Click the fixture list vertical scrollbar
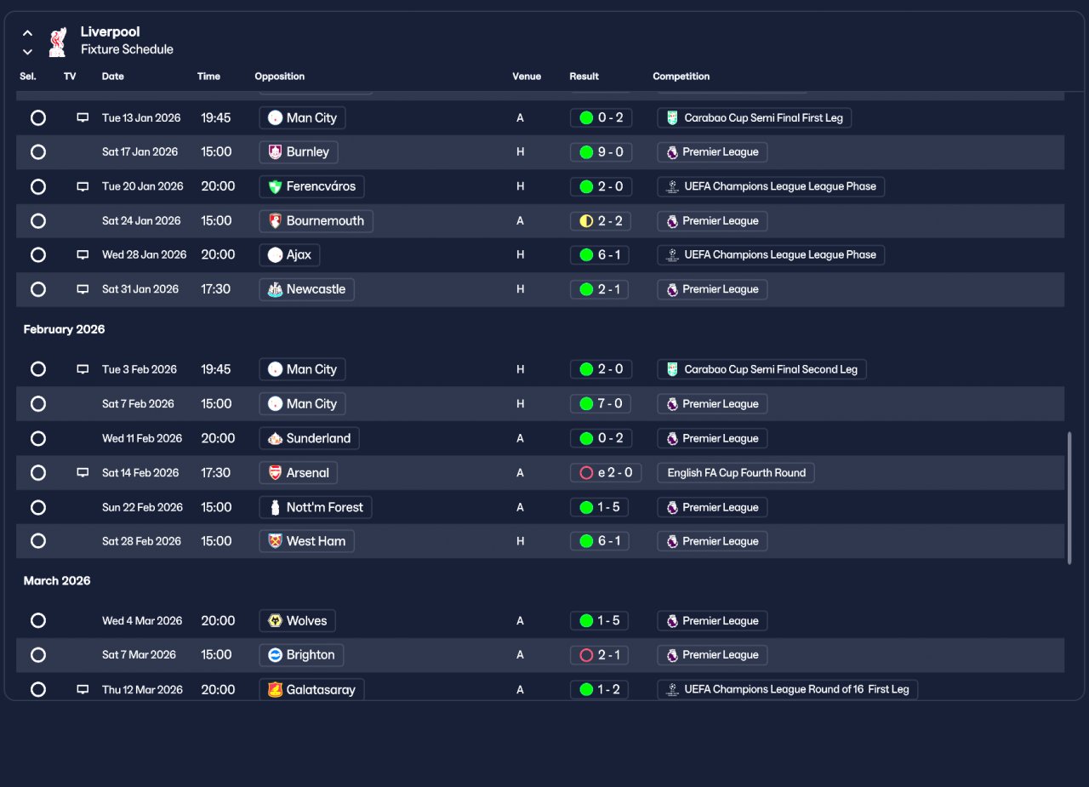 (x=1069, y=498)
